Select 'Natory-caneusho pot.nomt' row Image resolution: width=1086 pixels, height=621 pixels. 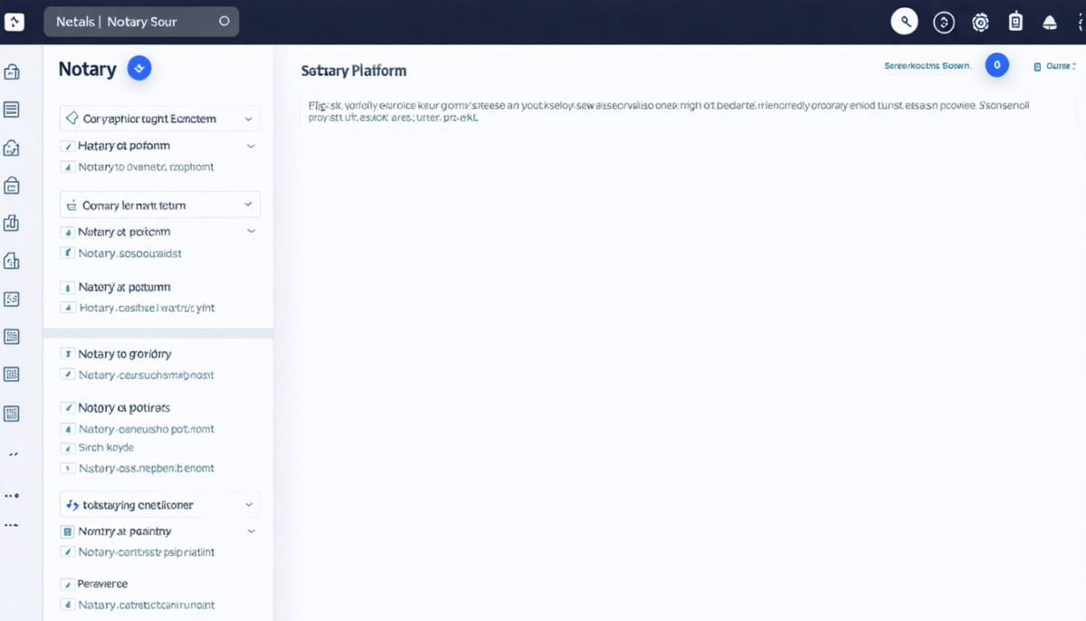146,429
